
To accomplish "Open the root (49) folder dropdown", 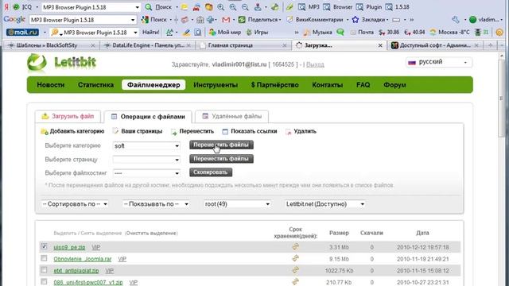I will click(237, 204).
